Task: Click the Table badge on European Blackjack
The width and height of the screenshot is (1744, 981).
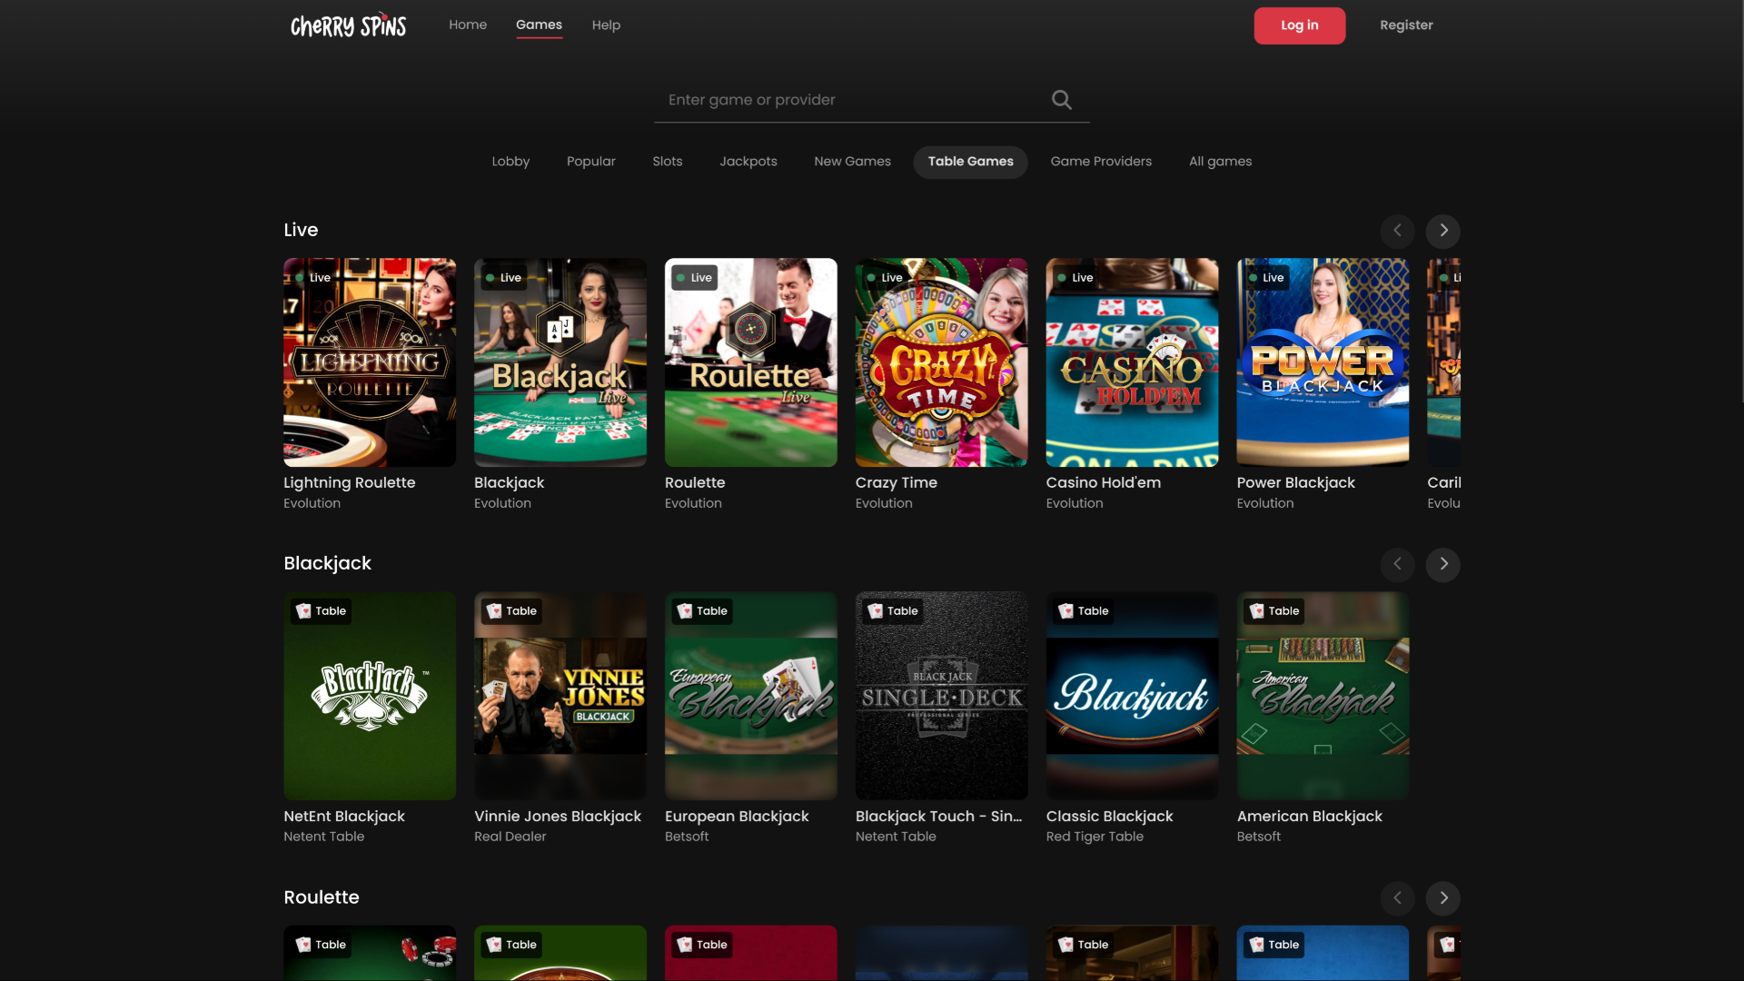Action: [x=701, y=611]
